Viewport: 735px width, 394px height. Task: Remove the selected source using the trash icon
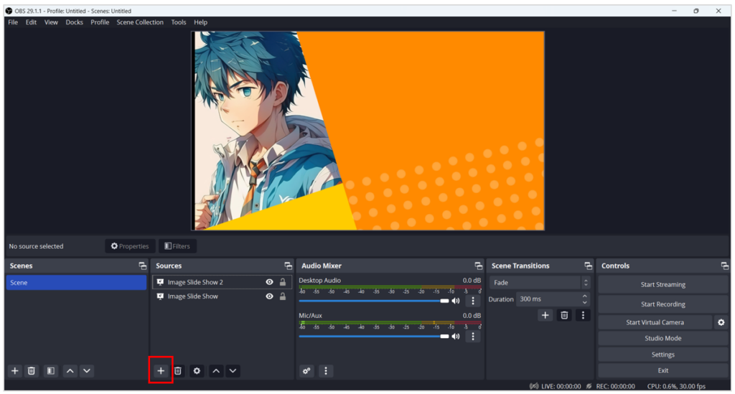click(178, 371)
